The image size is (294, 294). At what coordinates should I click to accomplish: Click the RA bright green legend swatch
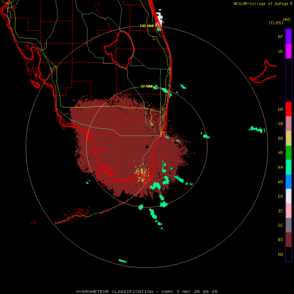[x=288, y=167]
